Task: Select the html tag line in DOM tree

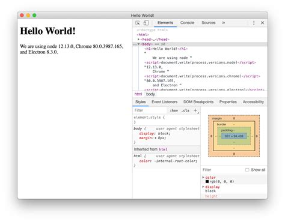Action: point(142,35)
